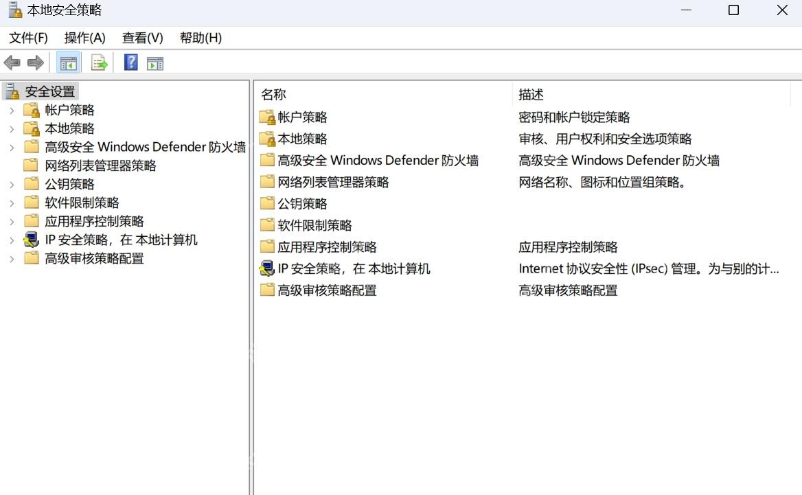
Task: Click the description 密码和帐户锁定策略
Action: tap(574, 117)
